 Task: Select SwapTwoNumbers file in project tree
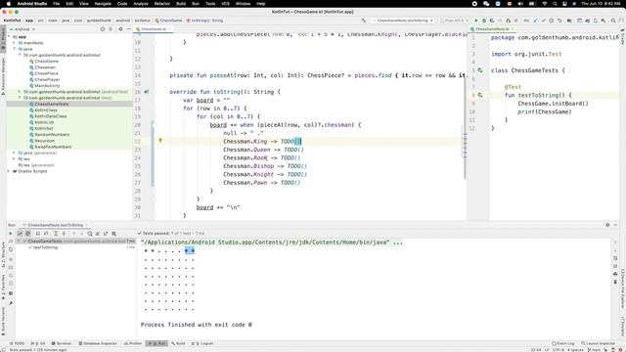click(x=53, y=147)
